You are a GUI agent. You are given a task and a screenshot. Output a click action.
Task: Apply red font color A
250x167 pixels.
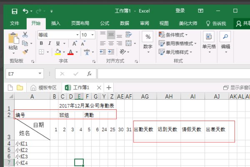coord(70,52)
